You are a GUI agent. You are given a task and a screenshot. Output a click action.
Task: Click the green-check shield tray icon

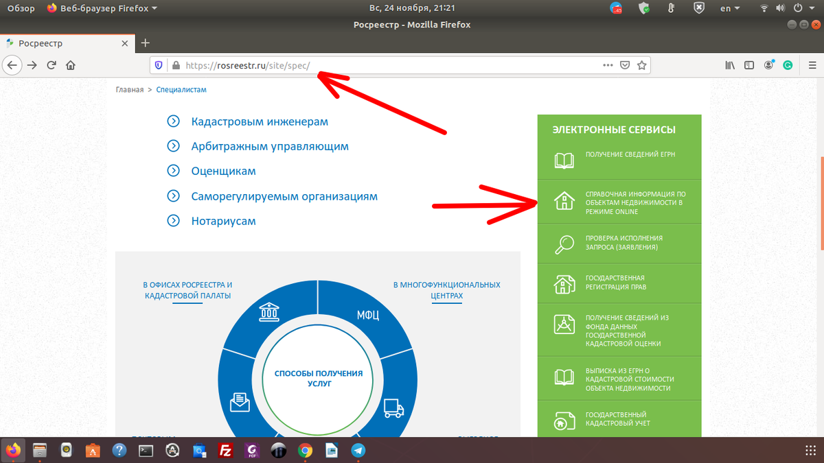[643, 8]
